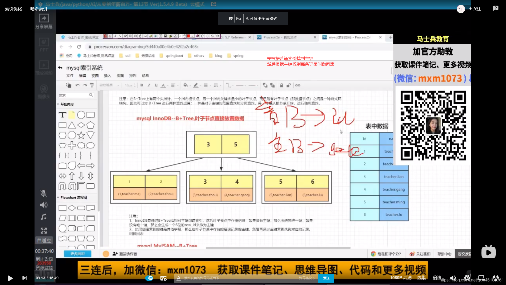Click the 自适应 adaptive button in sidebar
The image size is (506, 285).
tap(44, 240)
